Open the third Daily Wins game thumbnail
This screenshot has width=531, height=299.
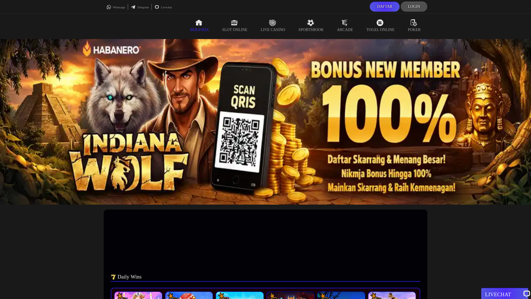pos(240,295)
